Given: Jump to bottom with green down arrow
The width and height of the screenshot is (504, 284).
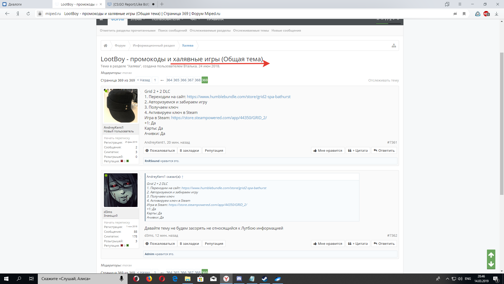Looking at the screenshot, I should click(x=491, y=264).
